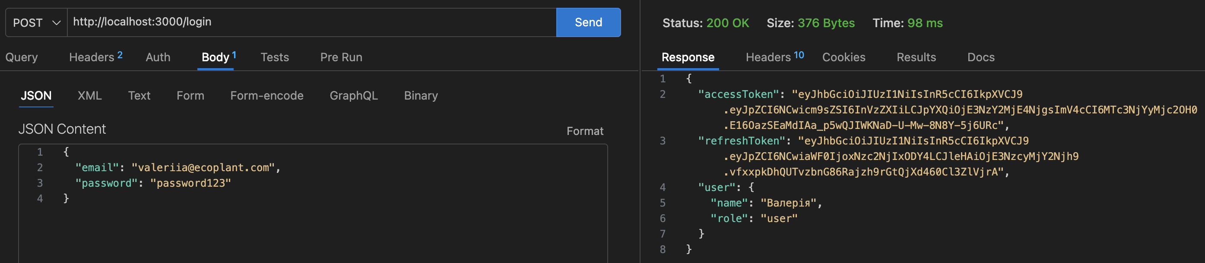Click the "user" object key in response
The height and width of the screenshot is (263, 1205).
pyautogui.click(x=716, y=187)
